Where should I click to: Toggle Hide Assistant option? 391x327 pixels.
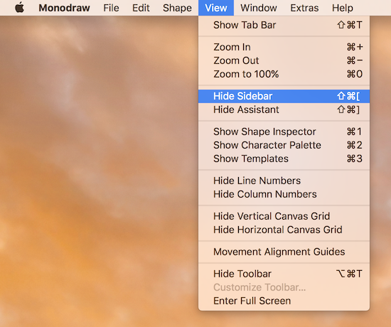[284, 109]
